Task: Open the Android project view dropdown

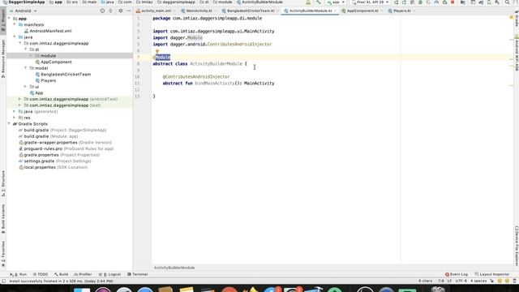Action: [24, 11]
